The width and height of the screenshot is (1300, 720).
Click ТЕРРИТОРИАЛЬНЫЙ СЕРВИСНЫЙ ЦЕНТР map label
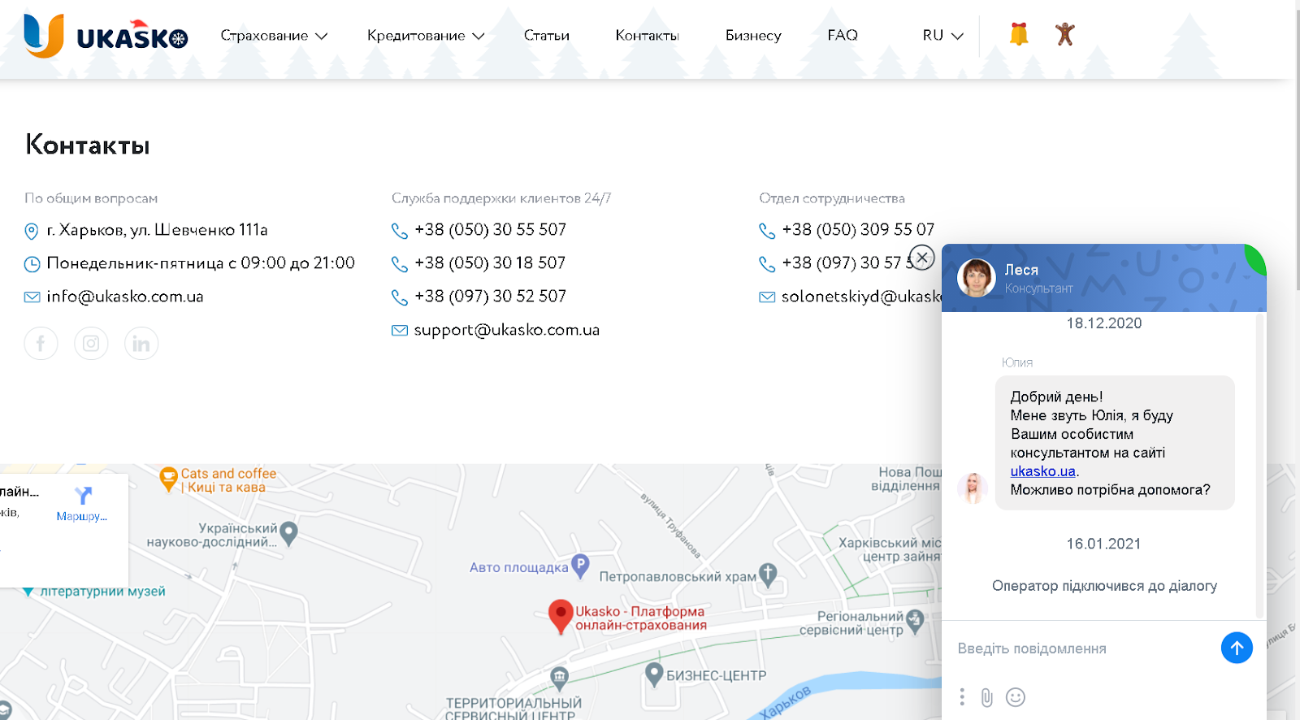click(x=513, y=709)
